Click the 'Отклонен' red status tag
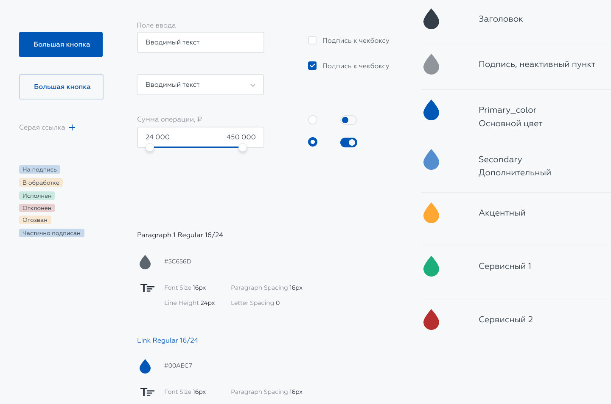611x404 pixels. pos(37,208)
